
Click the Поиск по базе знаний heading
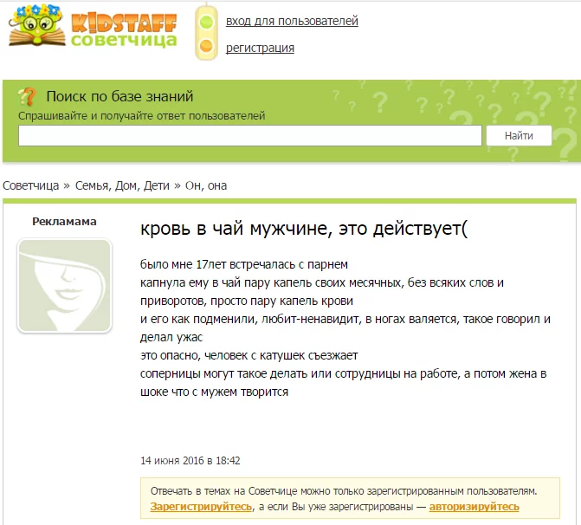point(119,96)
